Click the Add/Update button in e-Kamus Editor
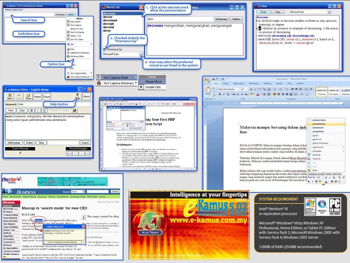 (14, 143)
